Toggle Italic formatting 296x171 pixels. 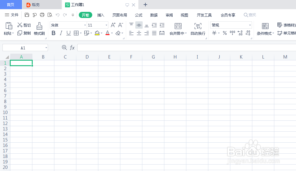pyautogui.click(x=61, y=33)
